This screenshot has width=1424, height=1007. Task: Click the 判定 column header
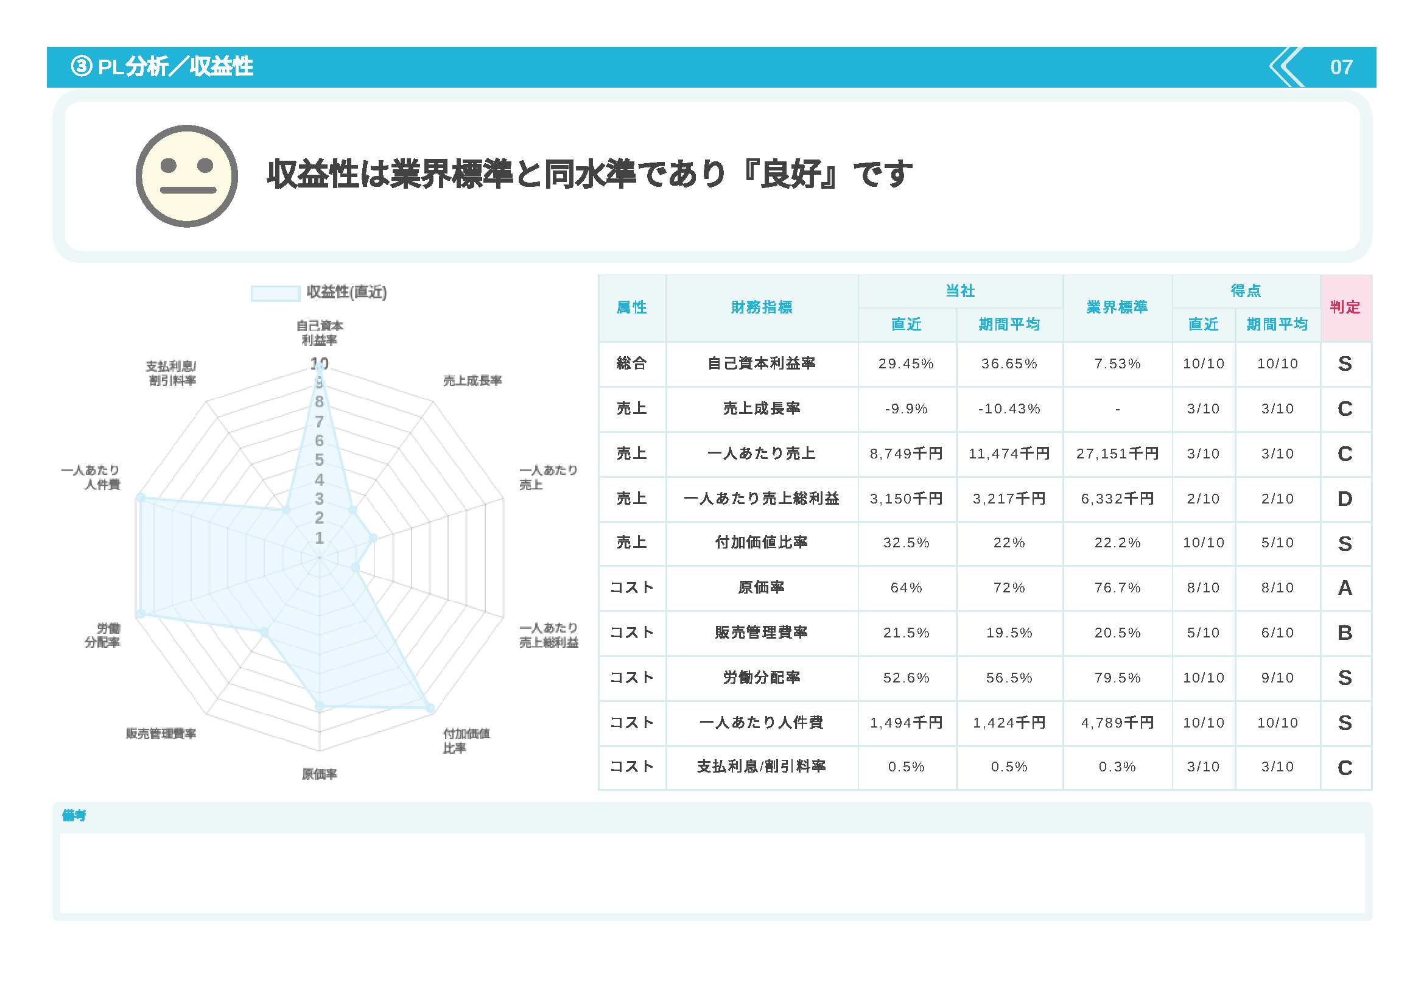[x=1346, y=306]
